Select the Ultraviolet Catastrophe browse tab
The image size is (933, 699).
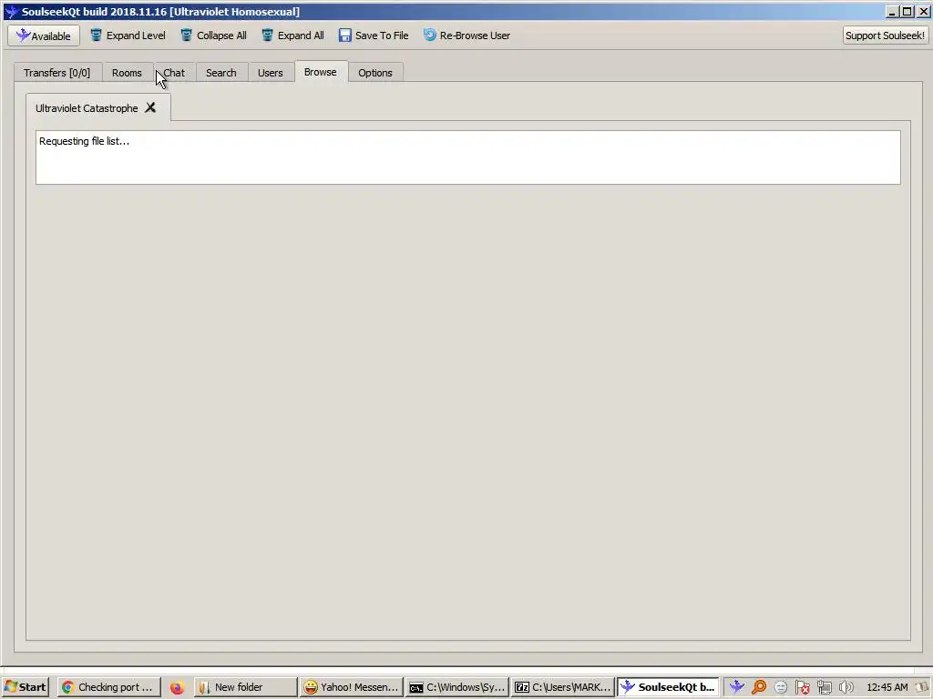[x=87, y=108]
